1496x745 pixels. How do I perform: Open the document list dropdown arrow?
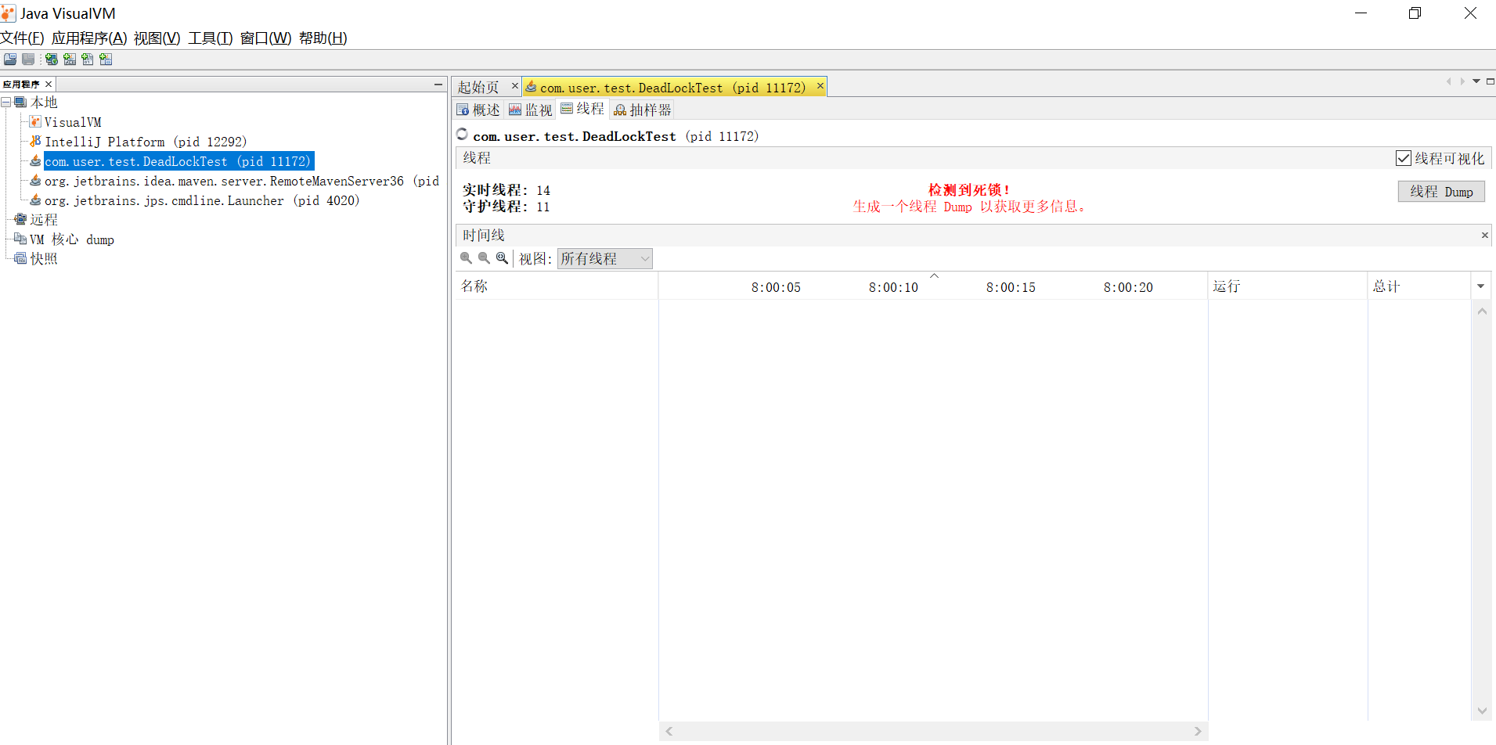point(1476,81)
